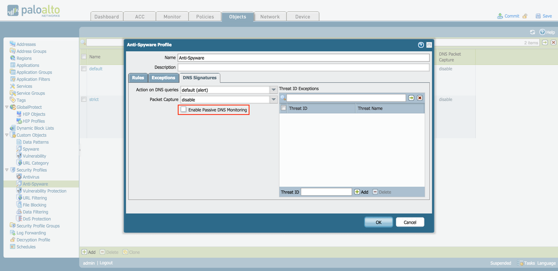
Task: Click the Description input field
Action: pos(303,67)
